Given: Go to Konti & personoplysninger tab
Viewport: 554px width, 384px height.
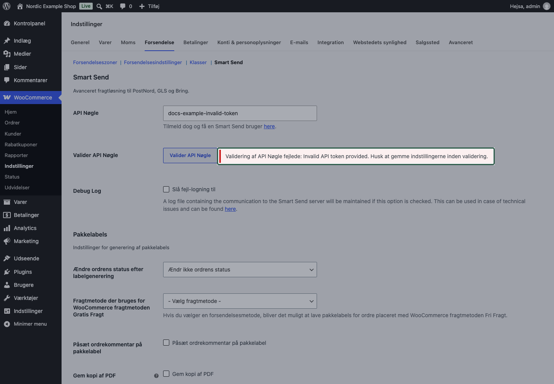Looking at the screenshot, I should 249,42.
